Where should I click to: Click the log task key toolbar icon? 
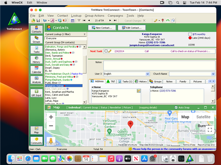point(156,20)
